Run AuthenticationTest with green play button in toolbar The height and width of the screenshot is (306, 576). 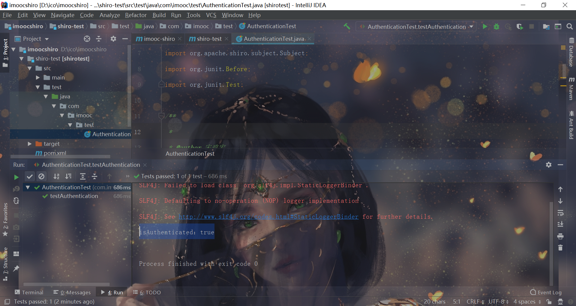485,26
